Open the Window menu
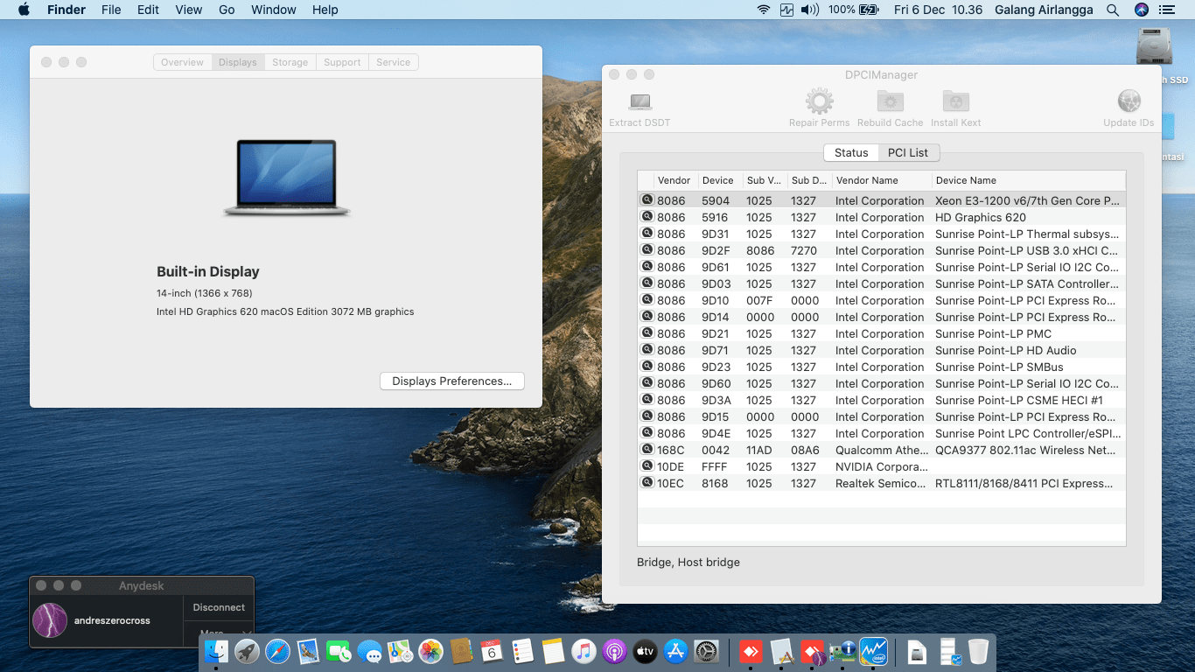The image size is (1195, 672). (274, 10)
